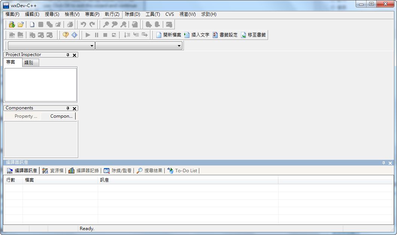Click the debug stop square button
Image resolution: width=397 pixels, height=235 pixels.
105,35
